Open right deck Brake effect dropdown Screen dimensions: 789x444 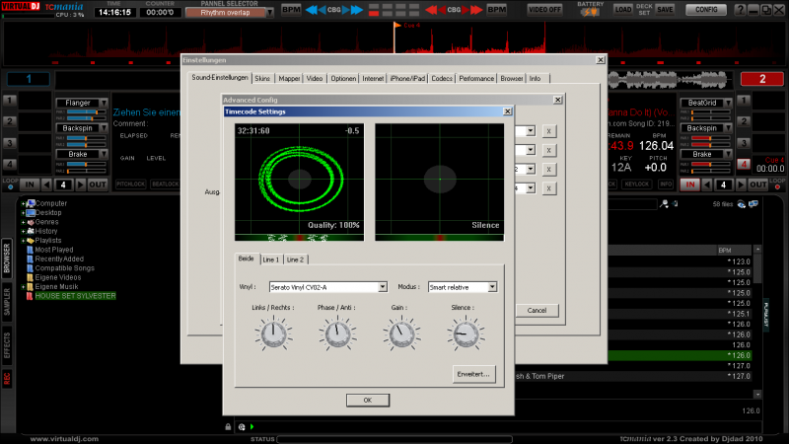(728, 154)
